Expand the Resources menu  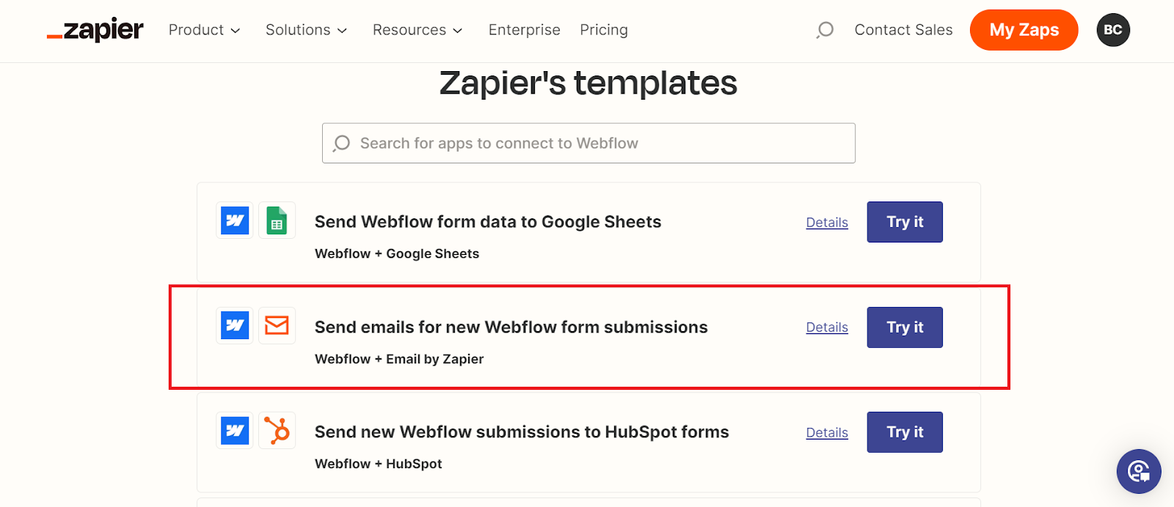tap(418, 30)
